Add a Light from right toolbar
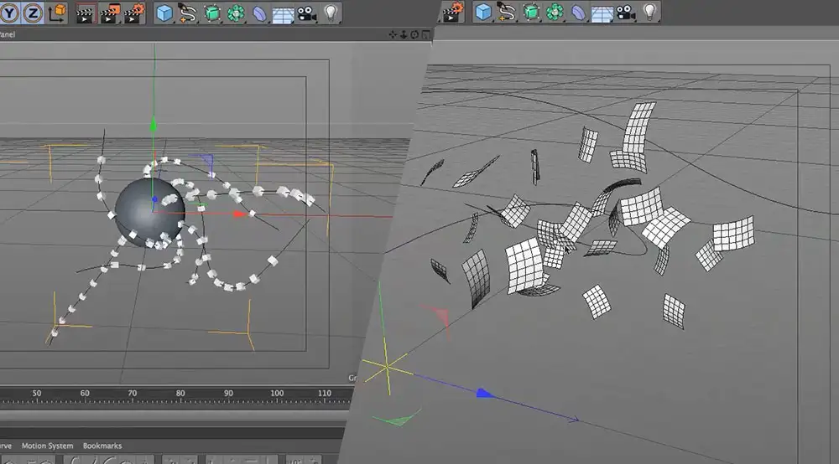The width and height of the screenshot is (839, 464). [649, 11]
